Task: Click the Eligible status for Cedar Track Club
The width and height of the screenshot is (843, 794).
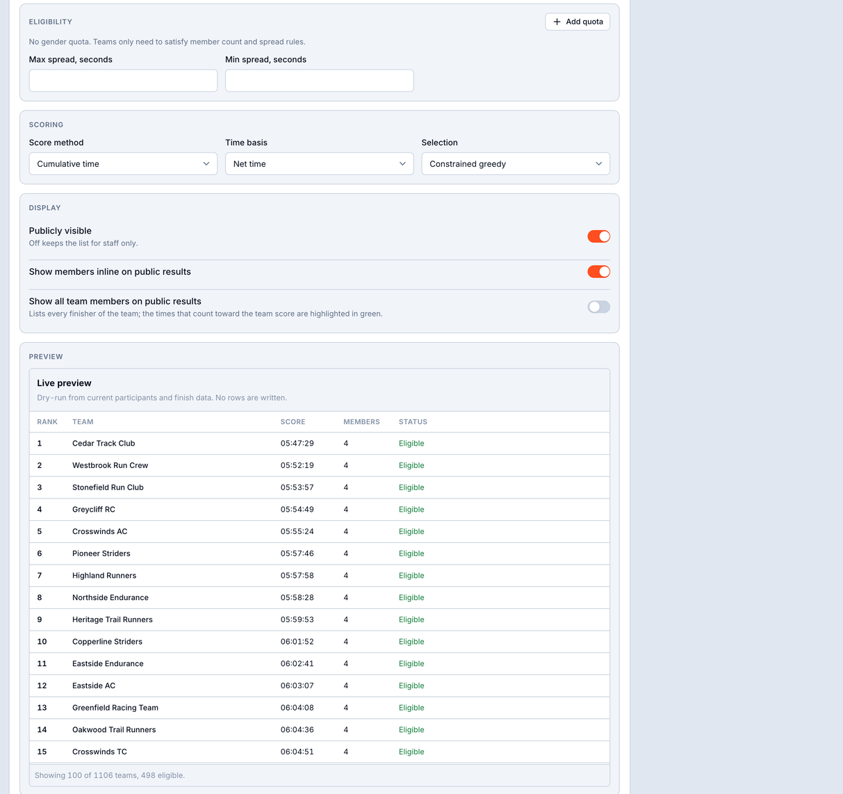Action: click(411, 444)
